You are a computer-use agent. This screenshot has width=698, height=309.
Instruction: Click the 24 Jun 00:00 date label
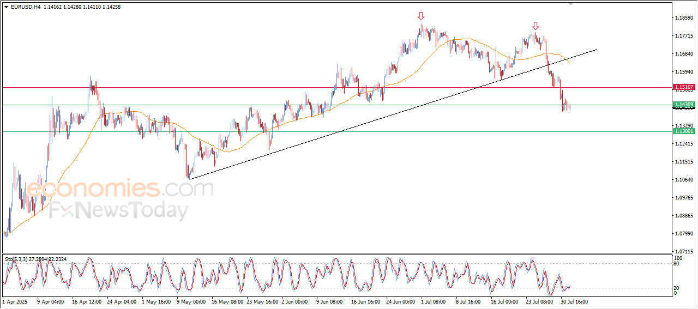(401, 301)
